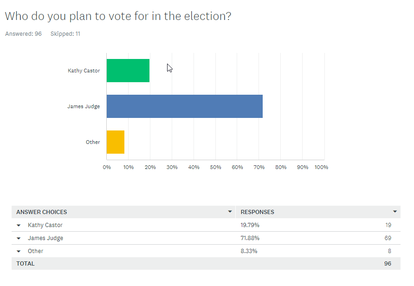The height and width of the screenshot is (286, 414).
Task: Click the Kathy Castor chart label
Action: (84, 70)
